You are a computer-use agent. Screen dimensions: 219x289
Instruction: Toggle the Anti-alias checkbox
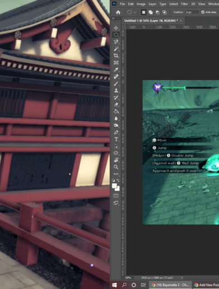(203, 12)
